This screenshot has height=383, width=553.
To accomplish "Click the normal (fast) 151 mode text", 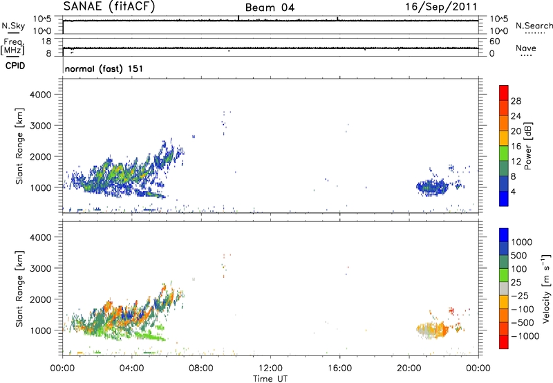I will tap(104, 68).
